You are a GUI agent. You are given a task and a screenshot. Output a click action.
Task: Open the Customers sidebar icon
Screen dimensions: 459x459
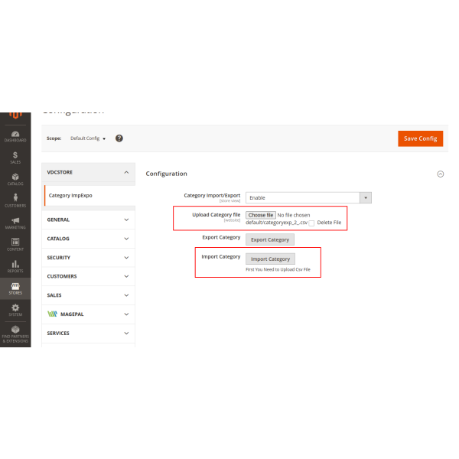(15, 200)
